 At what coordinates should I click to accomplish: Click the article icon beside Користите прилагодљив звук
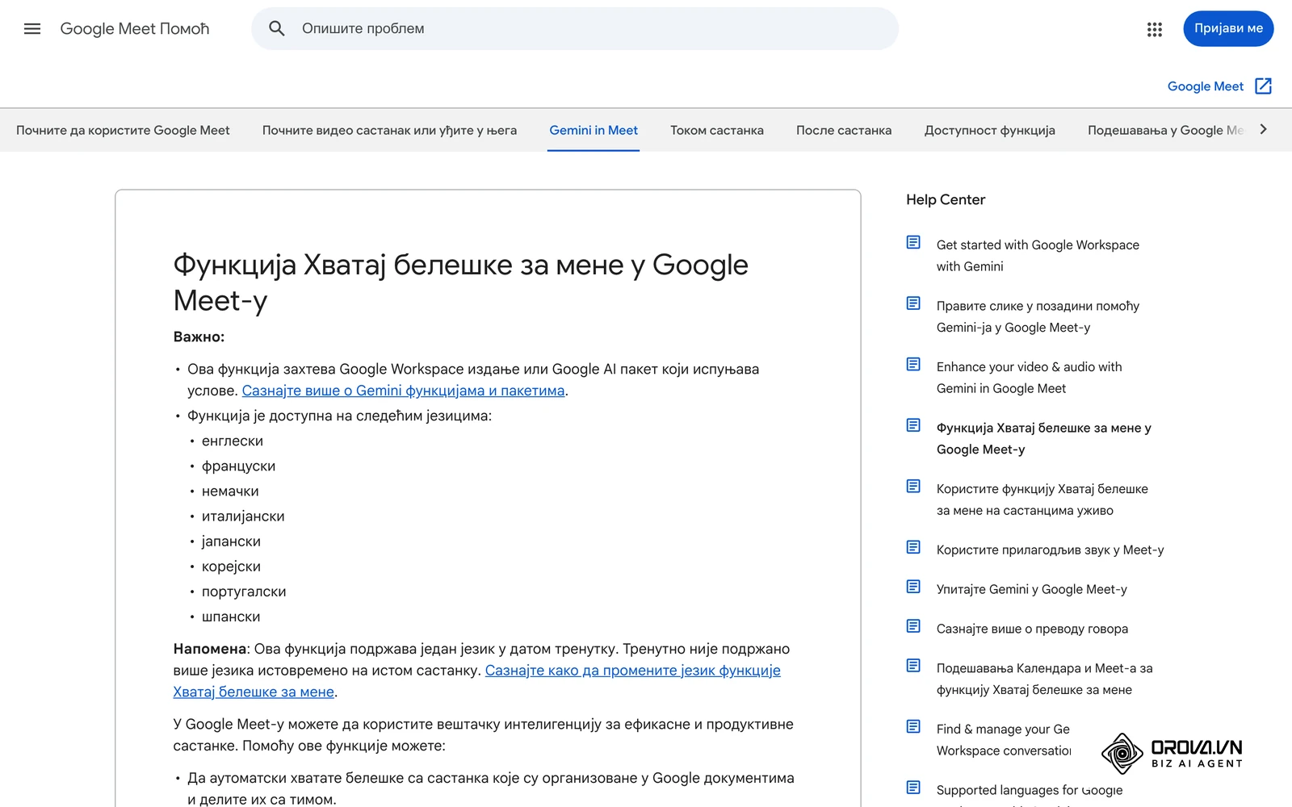(x=913, y=547)
